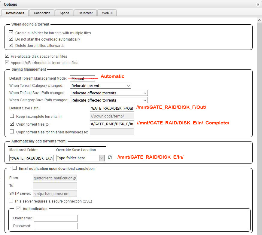Screen dimensions: 262x235
Task: Open the Connection tab
Action: pos(42,13)
